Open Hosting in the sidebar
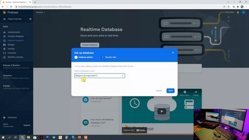The width and height of the screenshot is (249, 140). [x=11, y=49]
